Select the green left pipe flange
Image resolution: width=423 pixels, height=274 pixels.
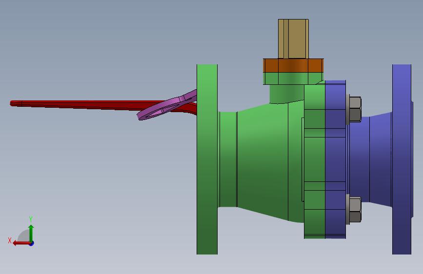[x=207, y=159]
